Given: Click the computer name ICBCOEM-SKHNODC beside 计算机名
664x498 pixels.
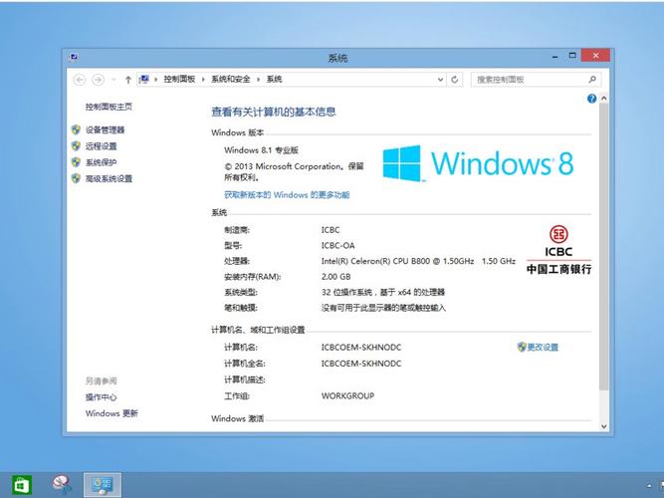Looking at the screenshot, I should click(360, 348).
